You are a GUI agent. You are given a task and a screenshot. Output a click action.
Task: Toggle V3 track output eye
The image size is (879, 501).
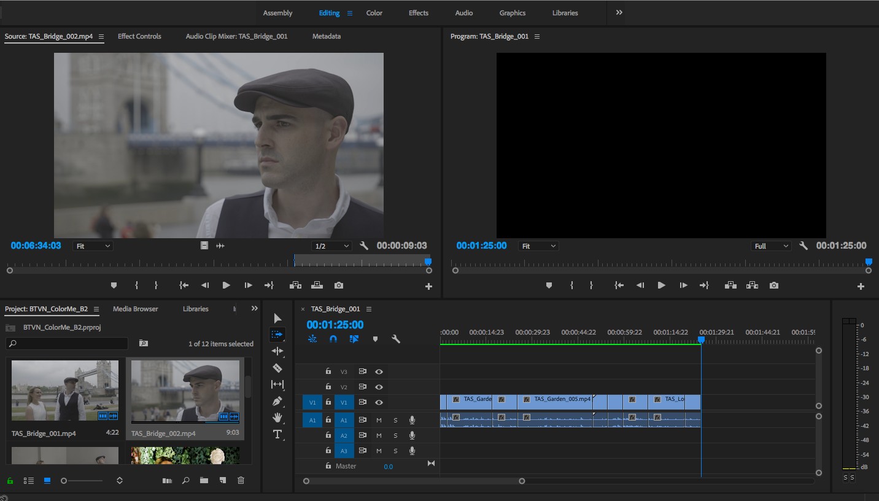[379, 371]
